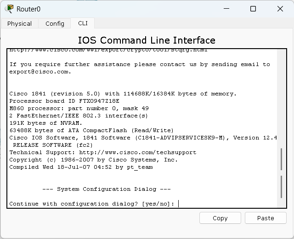
Task: Close the Router0 window
Action: coord(280,9)
